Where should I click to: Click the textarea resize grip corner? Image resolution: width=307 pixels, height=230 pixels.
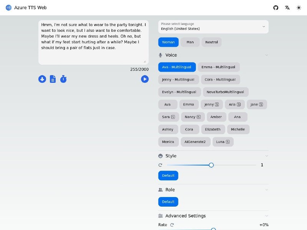pos(145,61)
